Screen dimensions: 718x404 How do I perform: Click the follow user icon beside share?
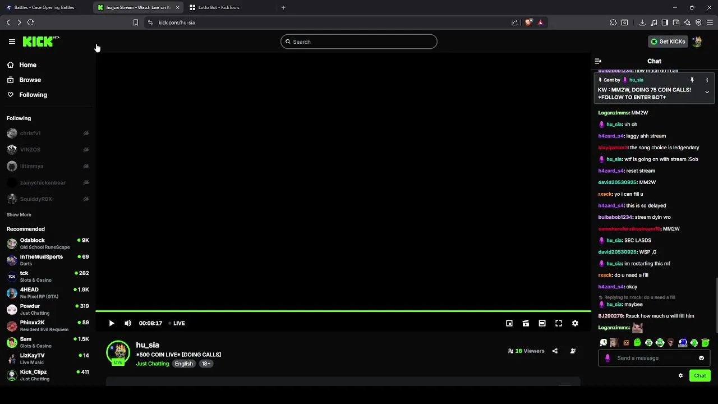click(x=573, y=351)
